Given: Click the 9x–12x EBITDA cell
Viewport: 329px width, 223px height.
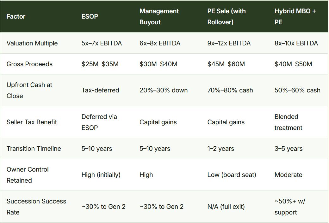Looking at the screenshot, I should [229, 43].
